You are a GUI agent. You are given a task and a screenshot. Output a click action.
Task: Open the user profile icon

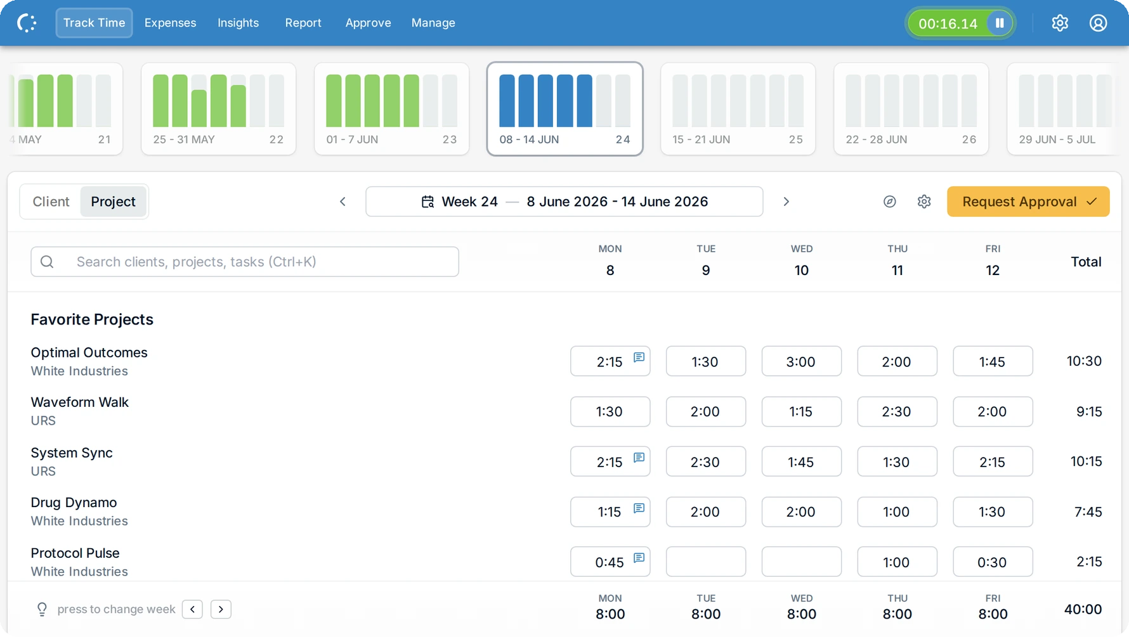1099,23
